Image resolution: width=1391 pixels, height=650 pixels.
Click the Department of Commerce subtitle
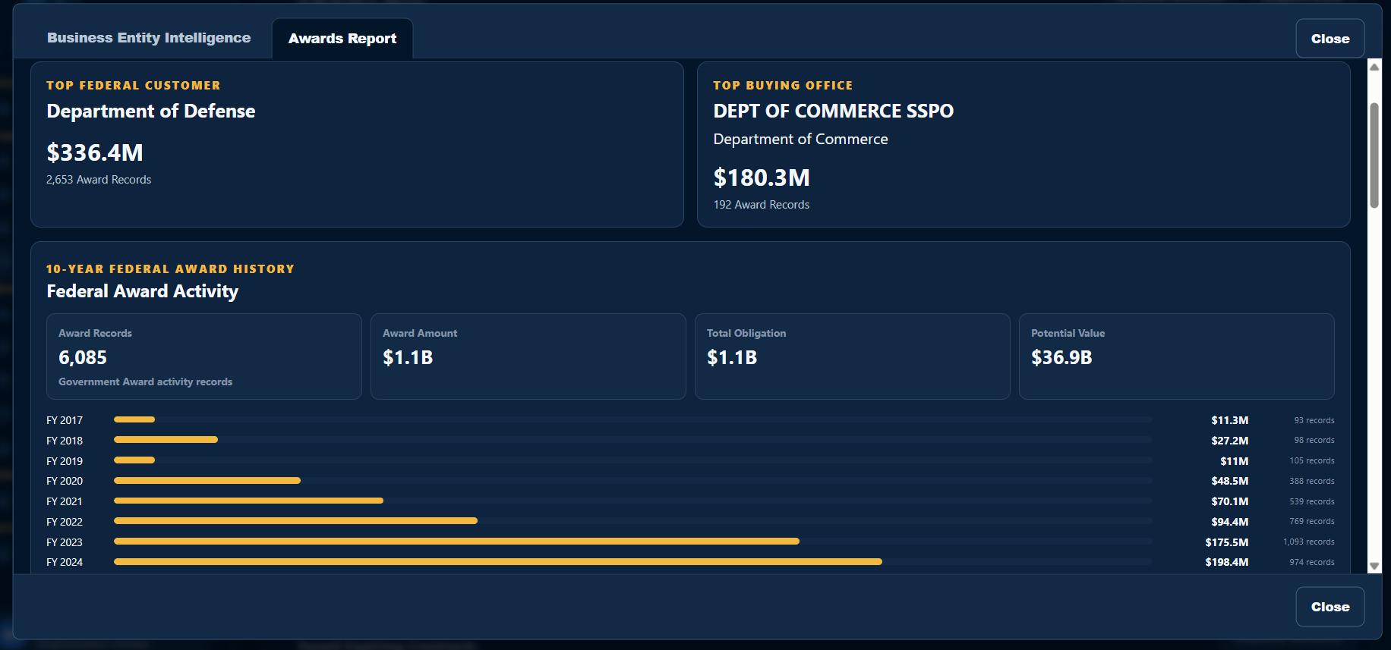pyautogui.click(x=800, y=140)
